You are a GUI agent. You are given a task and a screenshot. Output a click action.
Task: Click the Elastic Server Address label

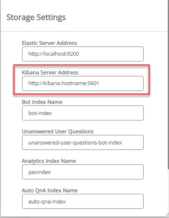(x=50, y=43)
